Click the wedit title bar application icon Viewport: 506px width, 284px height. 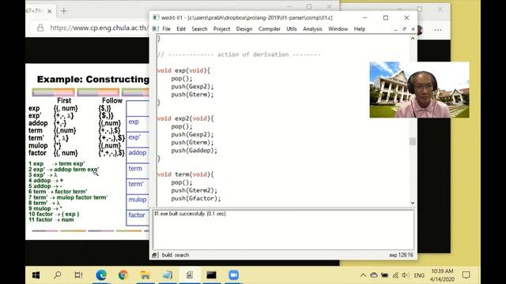[x=156, y=17]
